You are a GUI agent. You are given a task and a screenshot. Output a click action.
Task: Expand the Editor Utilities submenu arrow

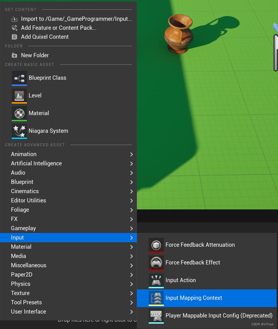click(x=132, y=201)
